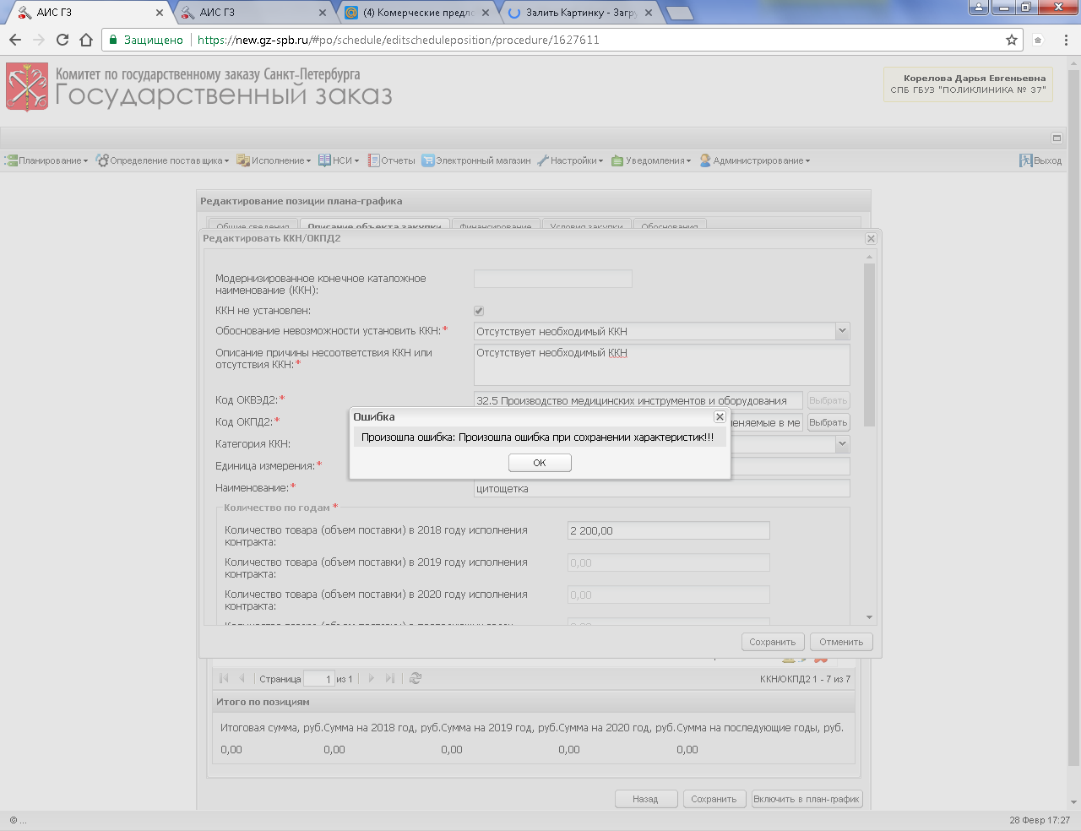The width and height of the screenshot is (1081, 831).
Task: Click the collapse header panel icon
Action: 1057,138
